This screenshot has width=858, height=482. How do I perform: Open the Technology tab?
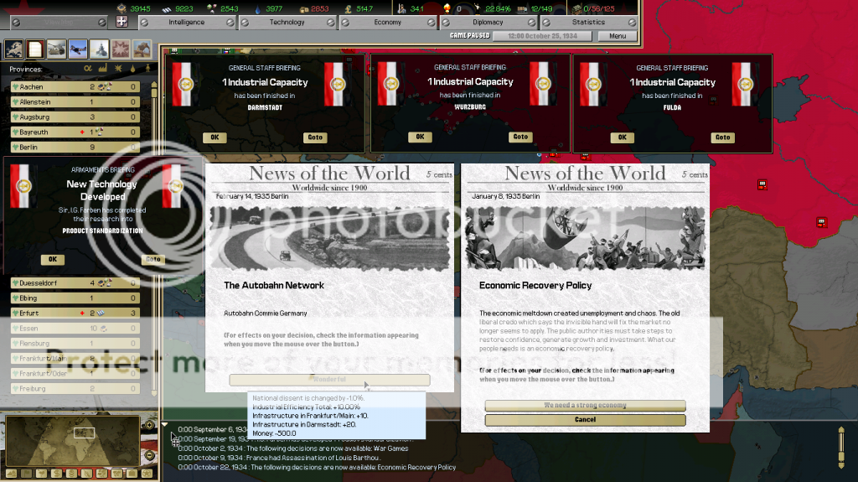coord(287,23)
